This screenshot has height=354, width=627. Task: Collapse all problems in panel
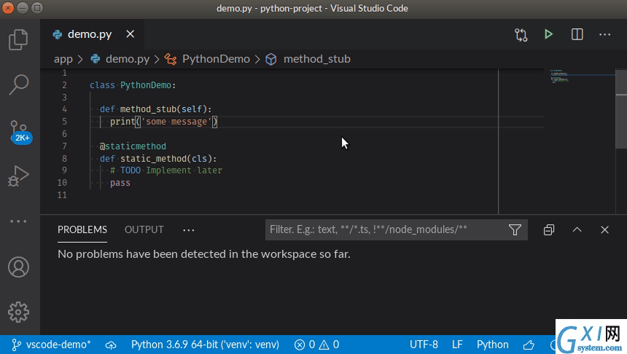pos(549,229)
